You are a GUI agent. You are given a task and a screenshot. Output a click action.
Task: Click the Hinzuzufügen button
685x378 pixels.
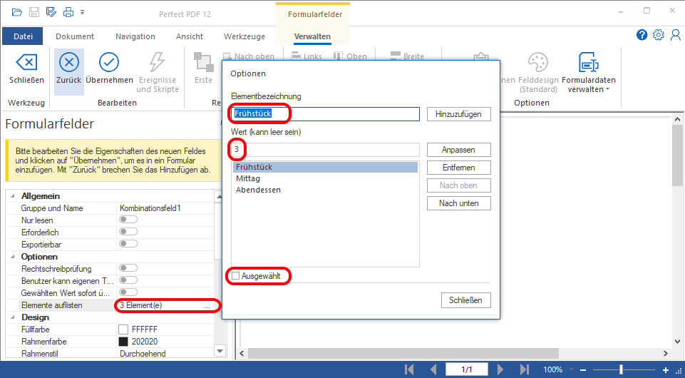coord(458,114)
